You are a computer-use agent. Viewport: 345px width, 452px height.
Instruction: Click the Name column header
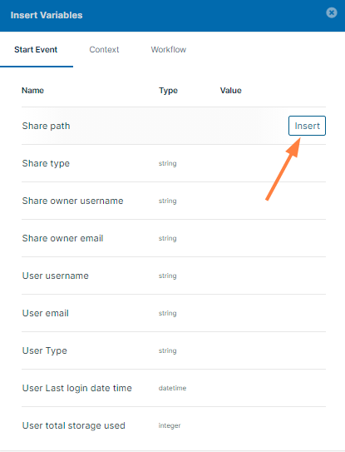coord(32,91)
